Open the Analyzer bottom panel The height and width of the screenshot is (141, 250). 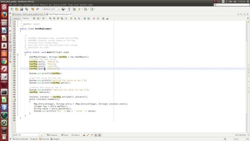tap(34, 139)
